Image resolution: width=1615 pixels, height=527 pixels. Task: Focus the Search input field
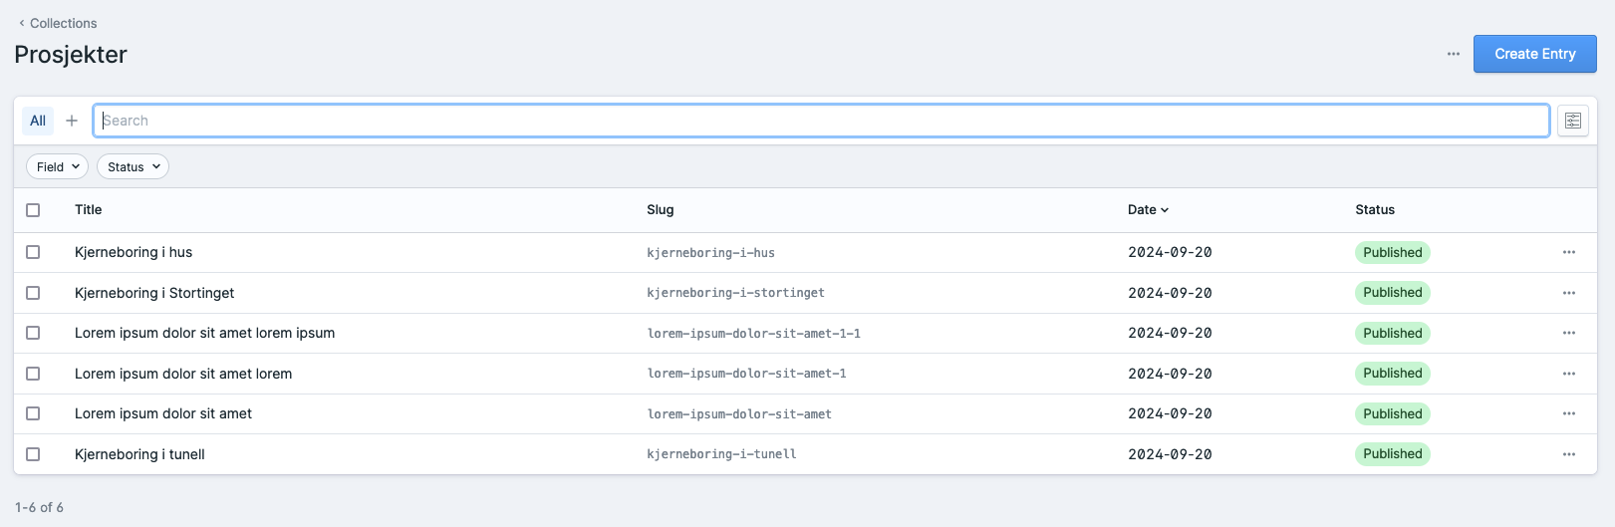pyautogui.click(x=821, y=121)
